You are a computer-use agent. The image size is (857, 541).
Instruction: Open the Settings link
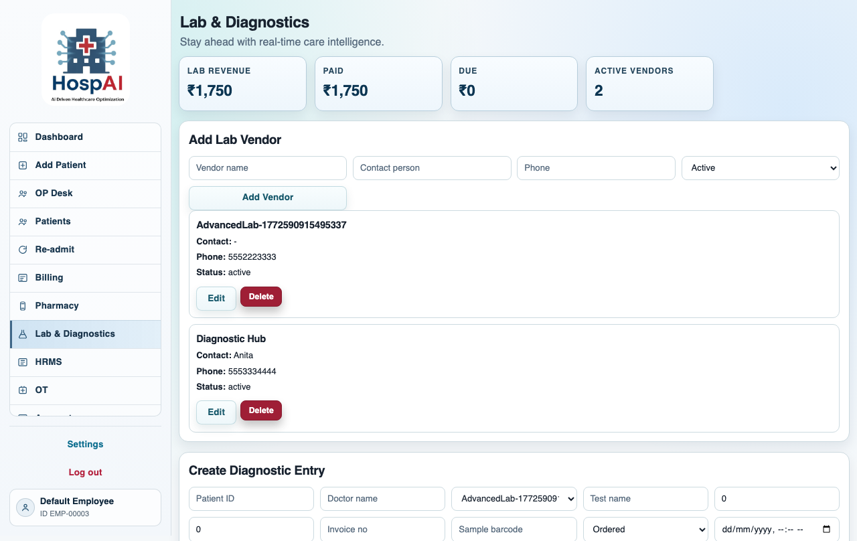tap(85, 444)
